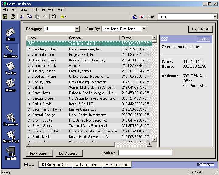Select the Address module in sidebar
219x175 pixels.
tap(10, 51)
